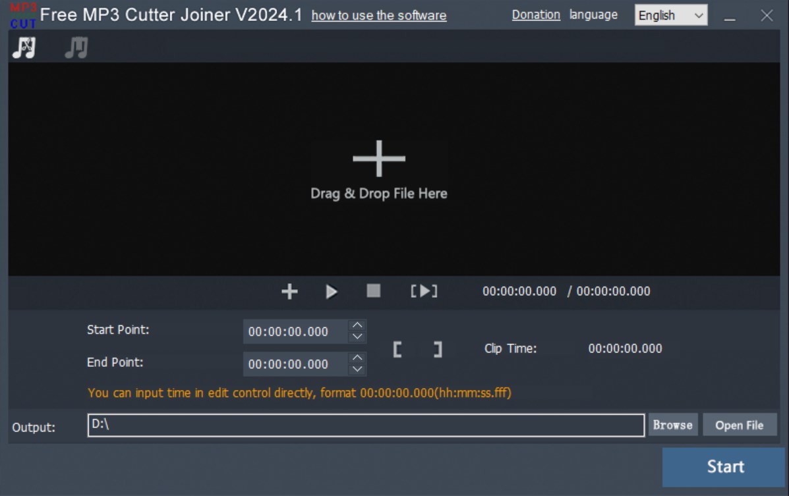The height and width of the screenshot is (496, 789).
Task: Click the add file plus icon
Action: click(288, 290)
